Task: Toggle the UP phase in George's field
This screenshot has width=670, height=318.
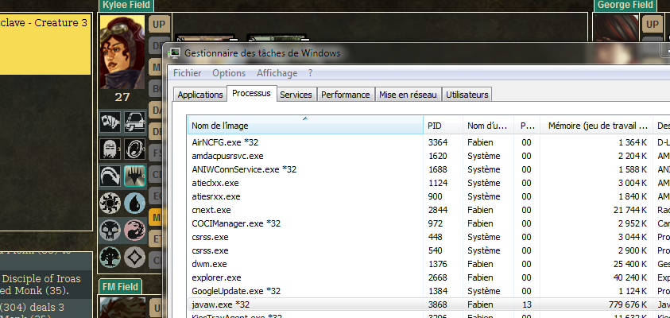Action: [x=652, y=25]
